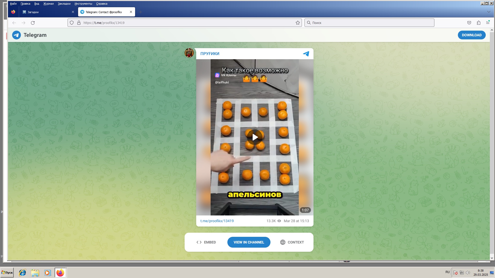
Task: Click the post date Mar 28 at 15:13
Action: point(296,221)
